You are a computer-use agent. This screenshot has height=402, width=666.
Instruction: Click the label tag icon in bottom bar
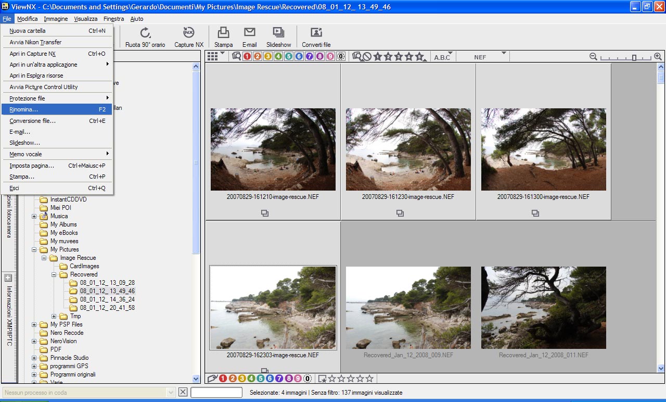212,379
